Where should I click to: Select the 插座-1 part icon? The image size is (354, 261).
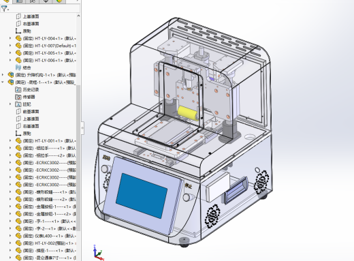coord(18,250)
